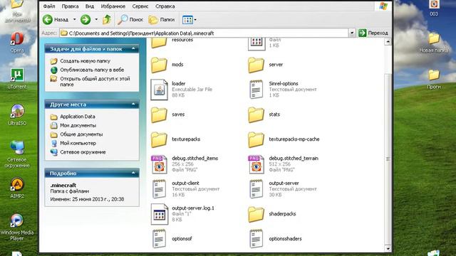
Task: Open the Поиск search pane
Action: (x=130, y=19)
